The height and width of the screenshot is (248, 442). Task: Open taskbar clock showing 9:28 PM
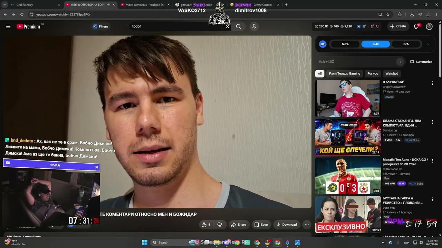pyautogui.click(x=432, y=242)
